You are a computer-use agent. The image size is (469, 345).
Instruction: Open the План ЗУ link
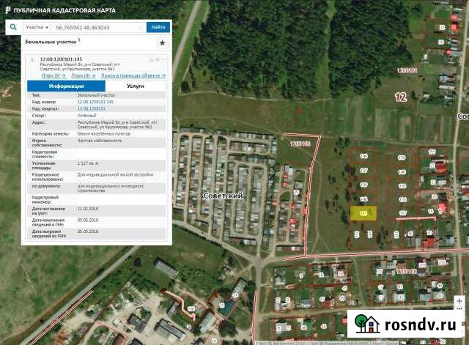(x=53, y=75)
